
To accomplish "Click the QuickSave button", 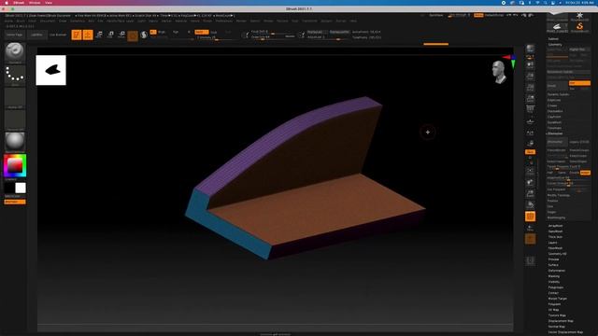I will pyautogui.click(x=436, y=15).
